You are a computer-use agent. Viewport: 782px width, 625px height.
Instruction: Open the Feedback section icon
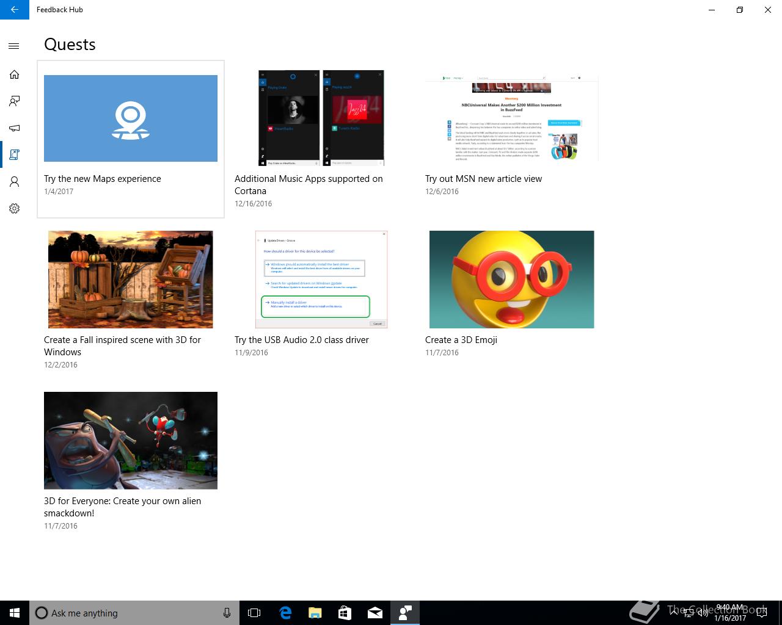point(14,101)
